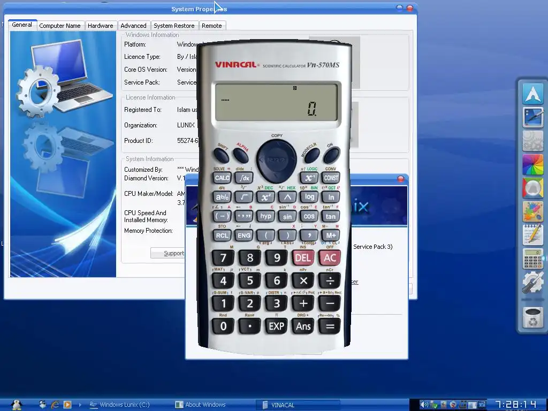The width and height of the screenshot is (548, 411).
Task: Click the M+ memory key
Action: point(331,235)
